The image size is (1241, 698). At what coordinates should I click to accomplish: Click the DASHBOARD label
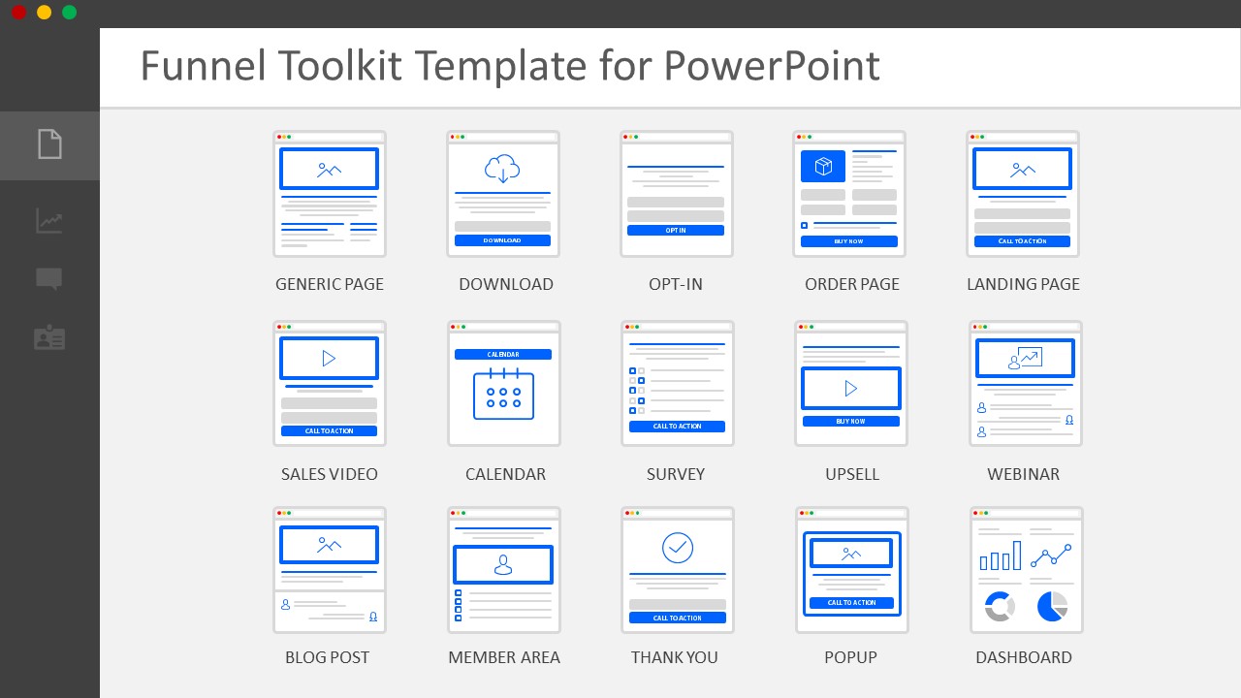click(1024, 657)
